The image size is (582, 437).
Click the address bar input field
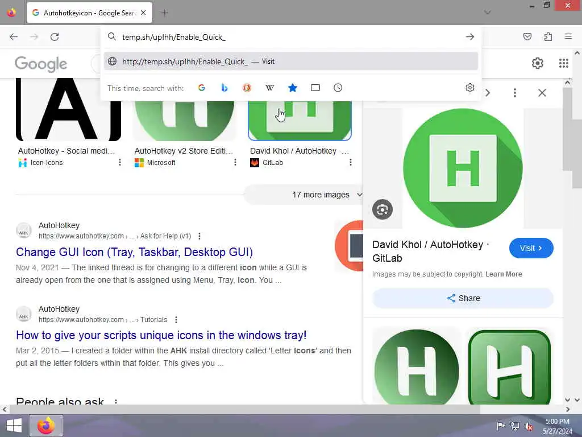289,37
